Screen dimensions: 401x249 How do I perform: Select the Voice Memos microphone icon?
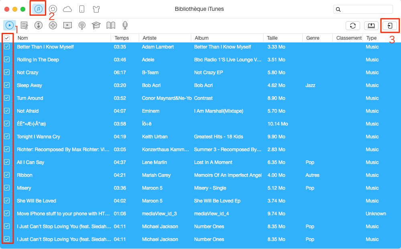click(125, 25)
